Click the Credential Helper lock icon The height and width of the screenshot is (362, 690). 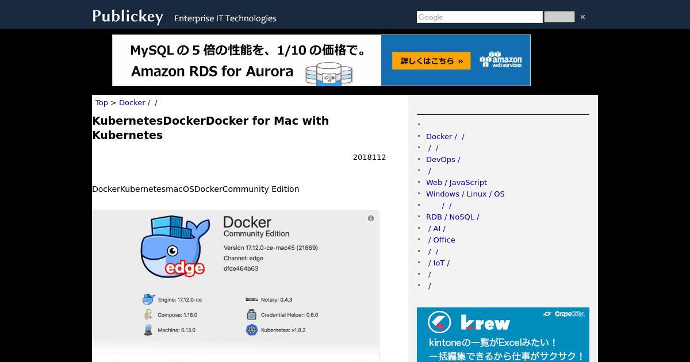tap(251, 314)
